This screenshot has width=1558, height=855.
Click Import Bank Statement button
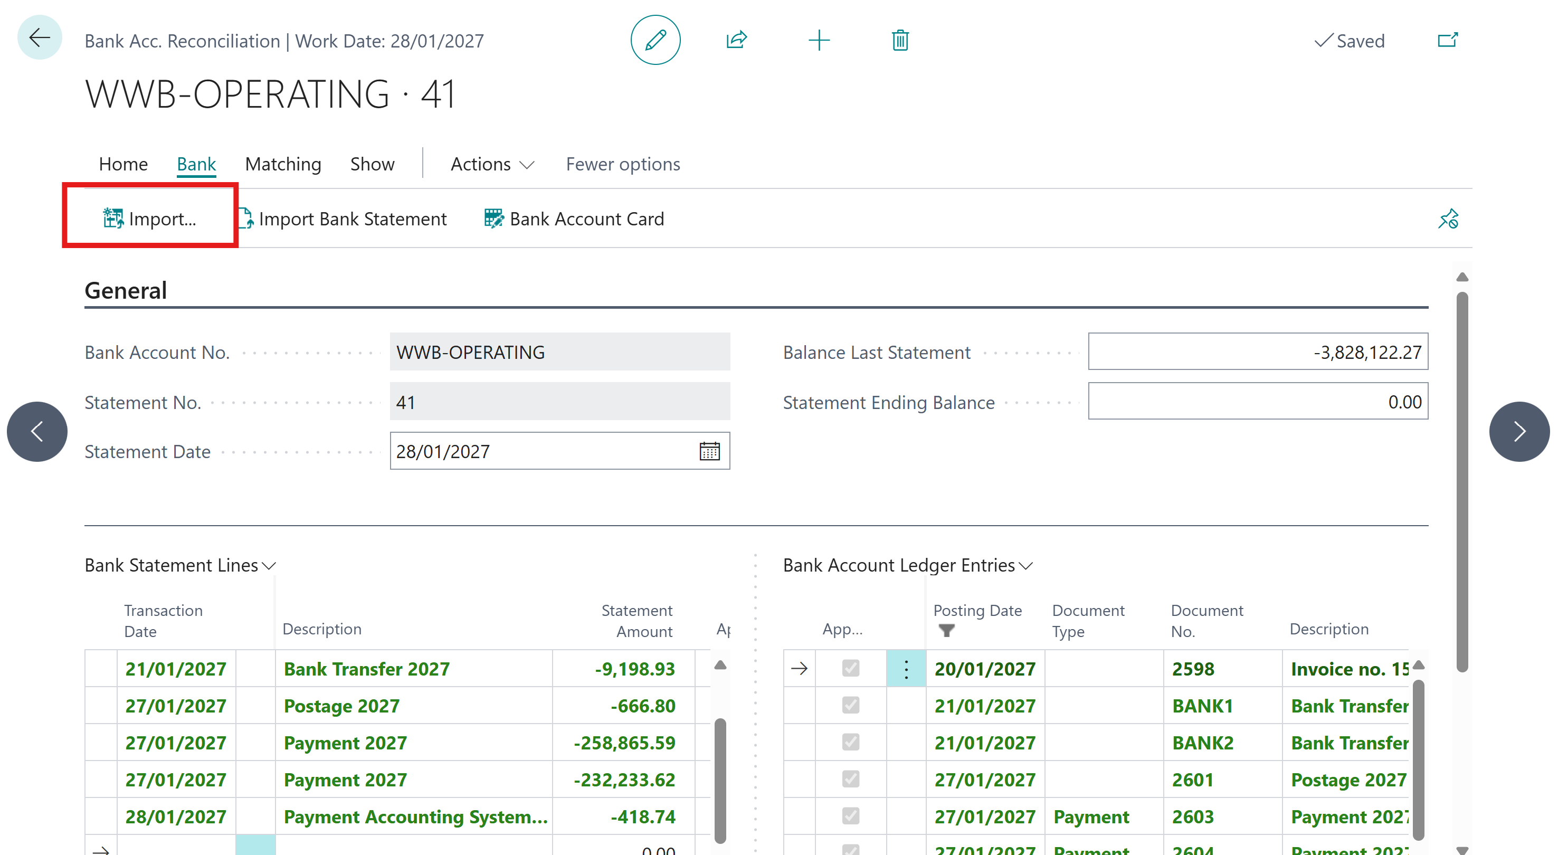(344, 219)
